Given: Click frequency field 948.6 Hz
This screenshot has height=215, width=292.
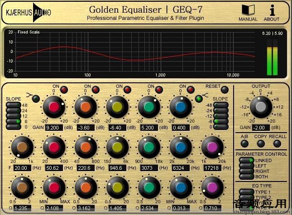Looking at the screenshot, I should (117, 168).
